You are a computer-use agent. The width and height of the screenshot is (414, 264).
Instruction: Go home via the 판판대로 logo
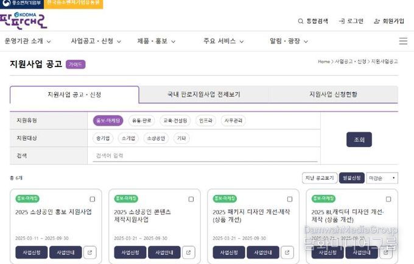pyautogui.click(x=23, y=21)
